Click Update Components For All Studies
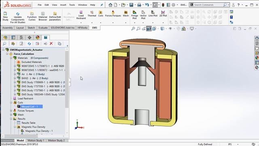Viewport: 259px width, 146px height. point(18,17)
